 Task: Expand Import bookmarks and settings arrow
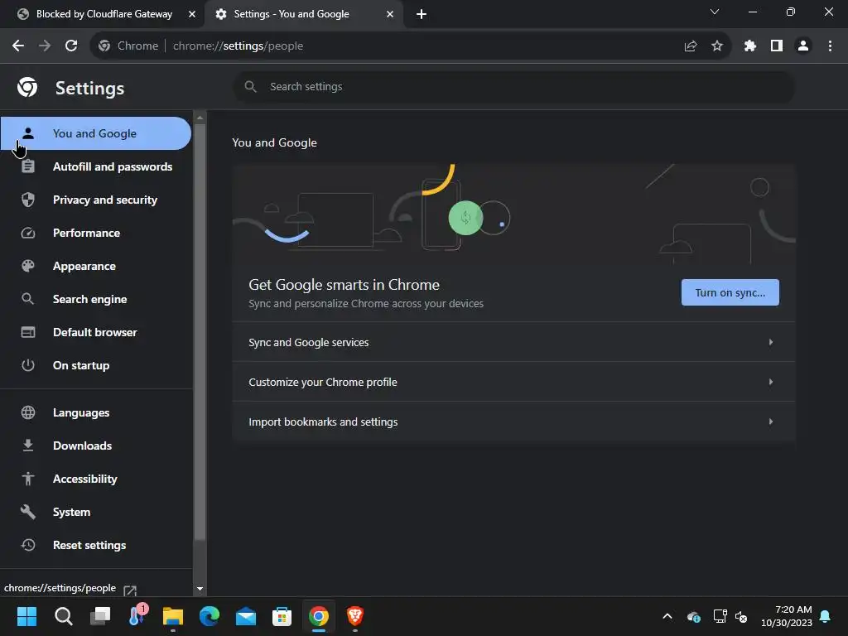point(771,422)
